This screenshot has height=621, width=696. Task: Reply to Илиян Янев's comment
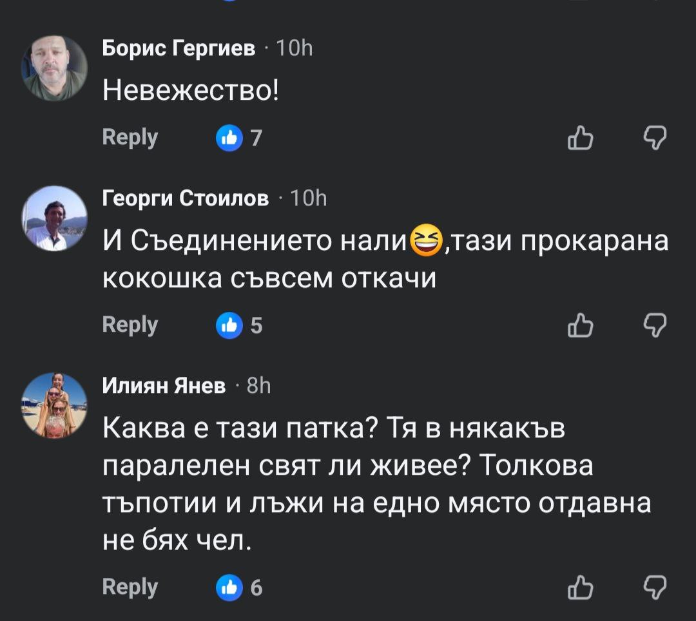tap(130, 587)
